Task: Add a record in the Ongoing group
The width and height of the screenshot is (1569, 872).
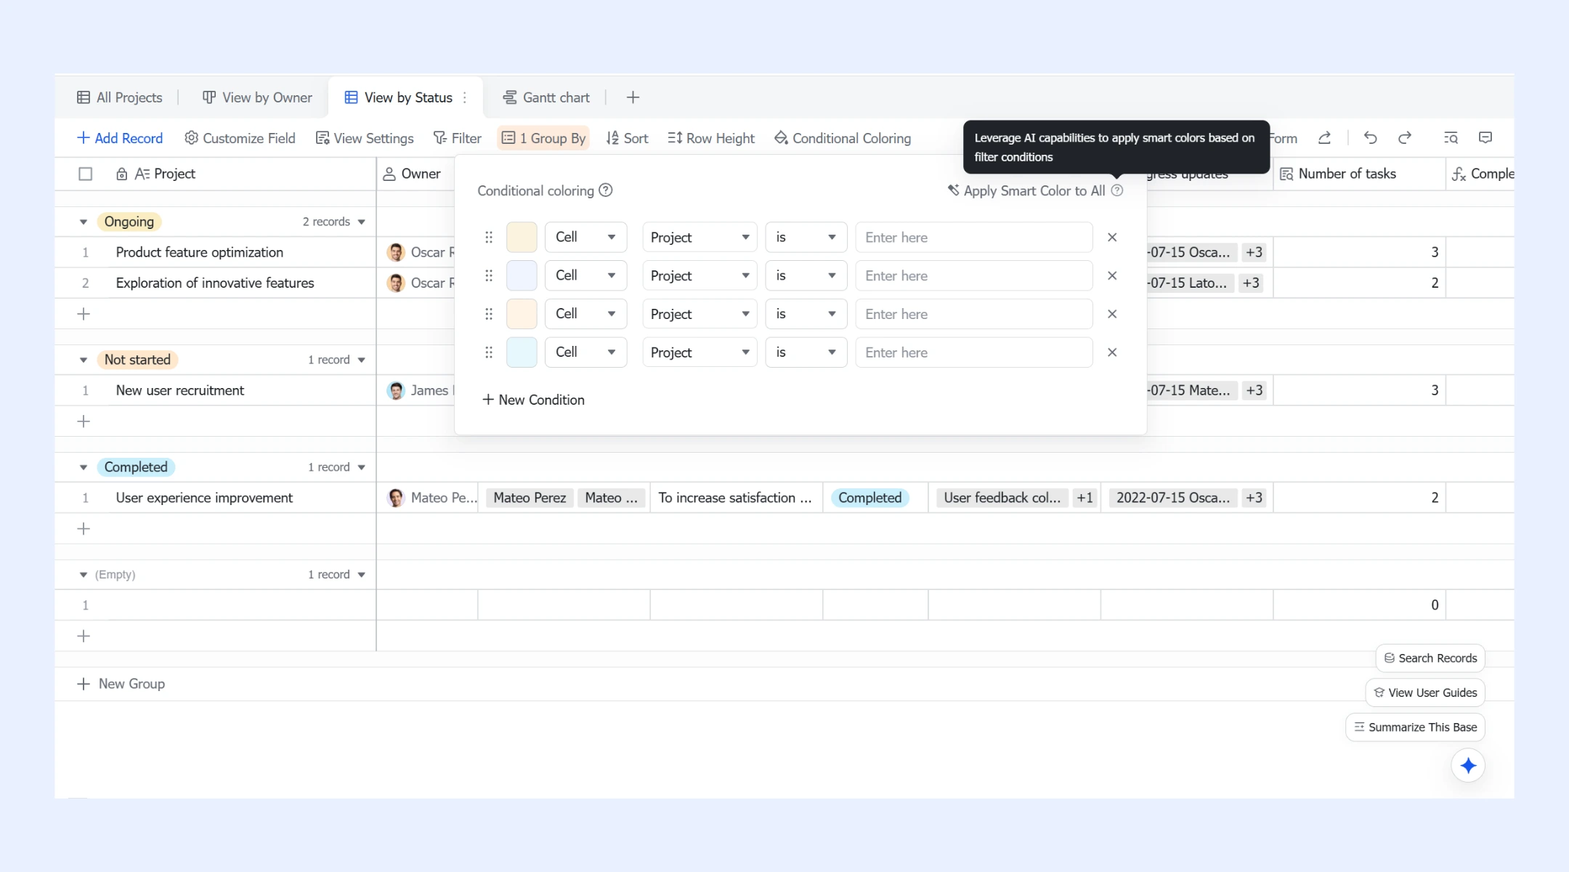Action: point(84,314)
